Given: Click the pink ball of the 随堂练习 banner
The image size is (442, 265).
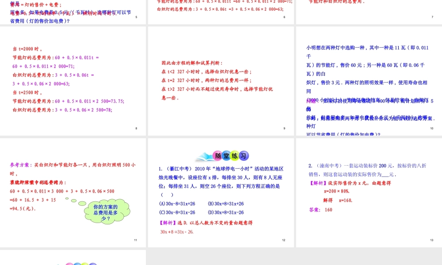Looking at the screenshot, I should click(217, 155).
